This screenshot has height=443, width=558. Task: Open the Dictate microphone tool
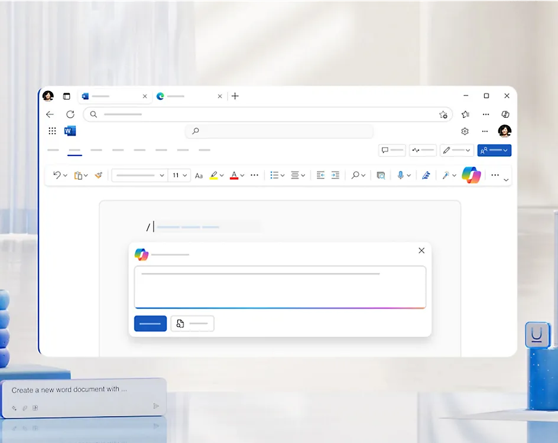(x=400, y=175)
